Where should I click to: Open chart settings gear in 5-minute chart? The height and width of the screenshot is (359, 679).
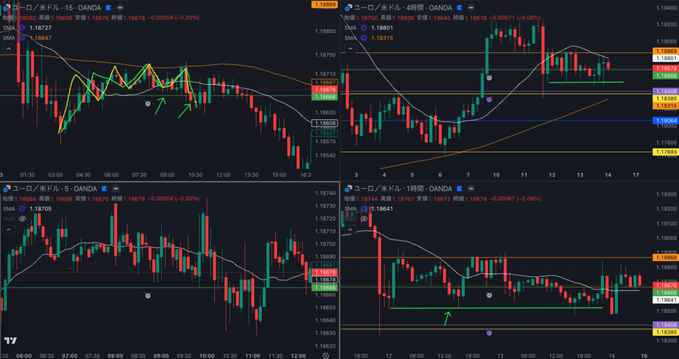[x=325, y=355]
